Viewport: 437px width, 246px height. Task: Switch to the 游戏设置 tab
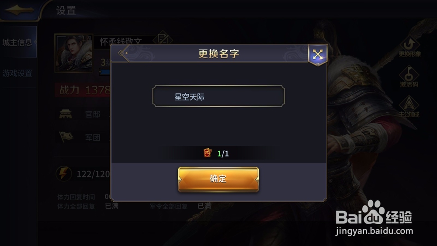[x=17, y=73]
